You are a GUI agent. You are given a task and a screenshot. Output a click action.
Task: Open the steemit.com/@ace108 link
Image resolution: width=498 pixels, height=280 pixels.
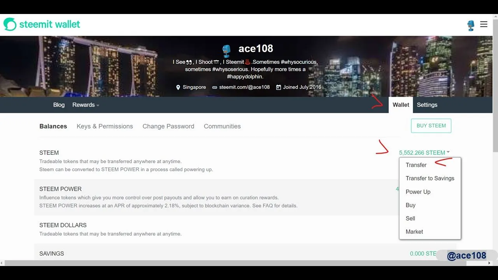[244, 87]
